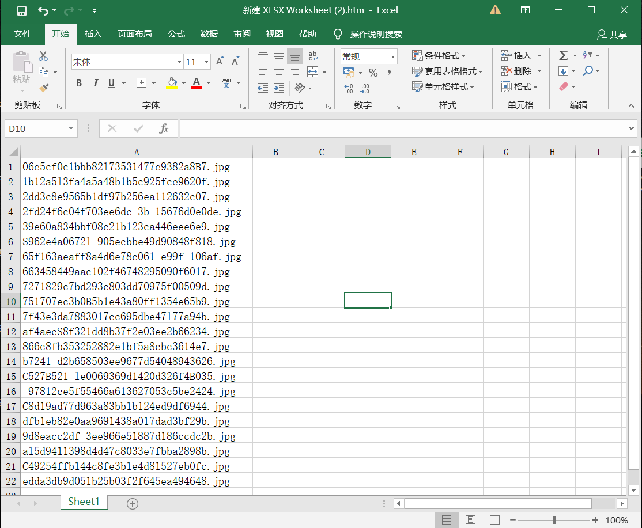This screenshot has width=642, height=528.
Task: Click the Insert Function fx icon
Action: pyautogui.click(x=164, y=128)
